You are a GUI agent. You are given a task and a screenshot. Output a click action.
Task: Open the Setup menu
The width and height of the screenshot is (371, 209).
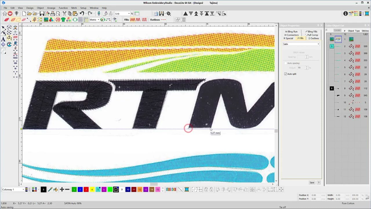[83, 8]
